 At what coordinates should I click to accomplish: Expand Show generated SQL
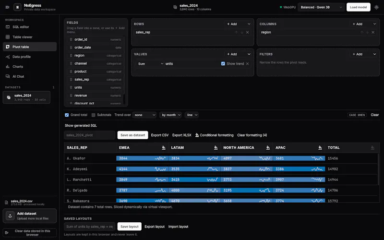(x=81, y=125)
